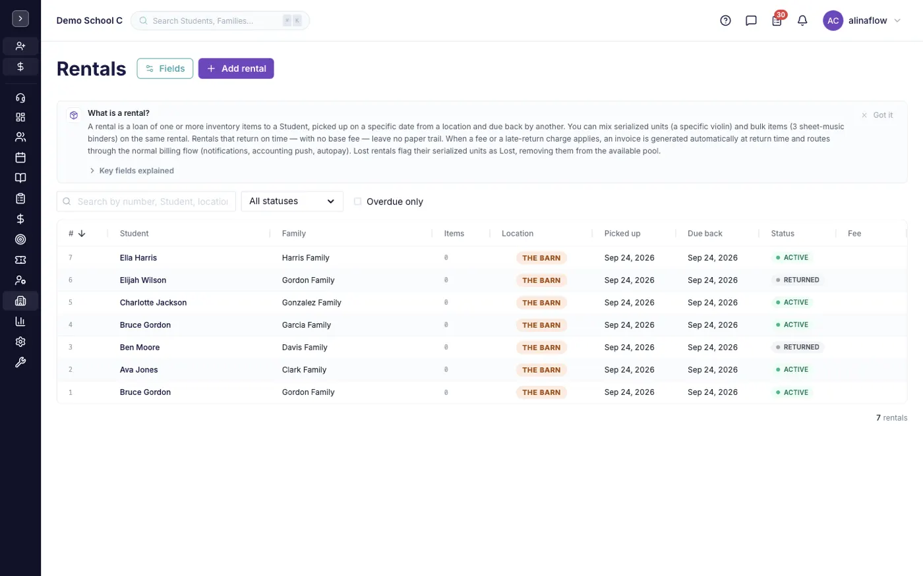923x576 pixels.
Task: Click the Add rental button
Action: (x=236, y=68)
